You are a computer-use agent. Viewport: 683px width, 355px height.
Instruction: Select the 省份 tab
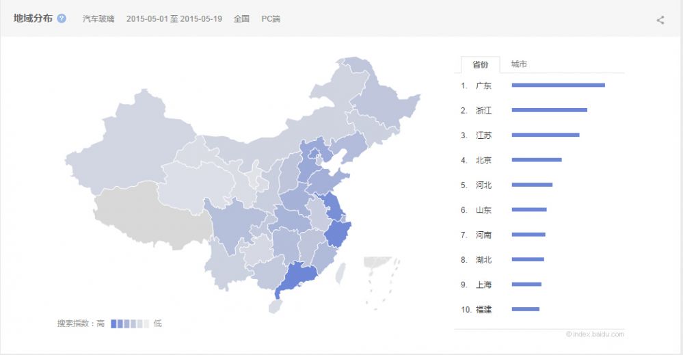[480, 65]
